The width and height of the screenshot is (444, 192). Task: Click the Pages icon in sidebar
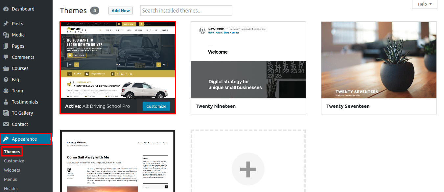6,46
